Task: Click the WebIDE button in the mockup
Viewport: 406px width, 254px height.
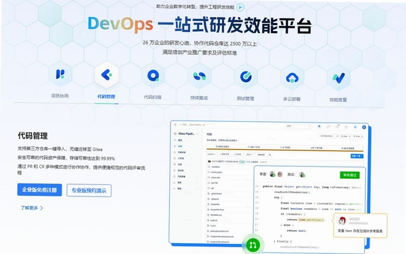Action: (261, 154)
